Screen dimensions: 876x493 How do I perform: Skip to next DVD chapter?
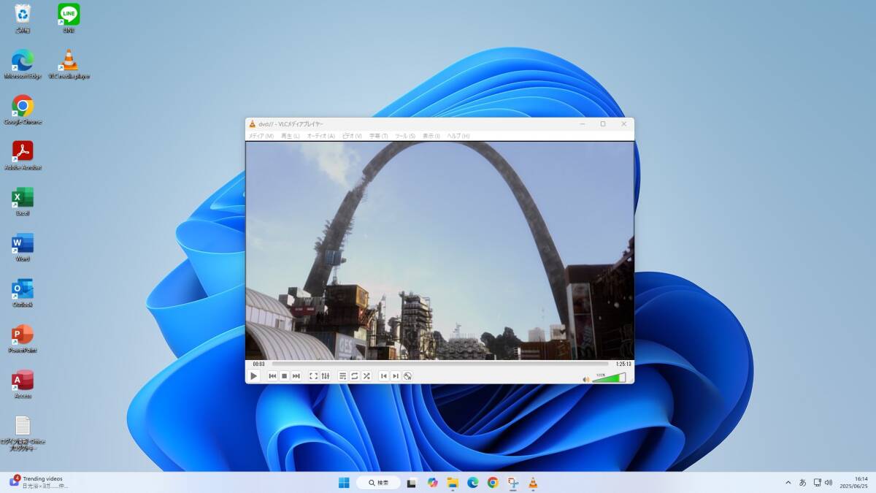click(396, 376)
